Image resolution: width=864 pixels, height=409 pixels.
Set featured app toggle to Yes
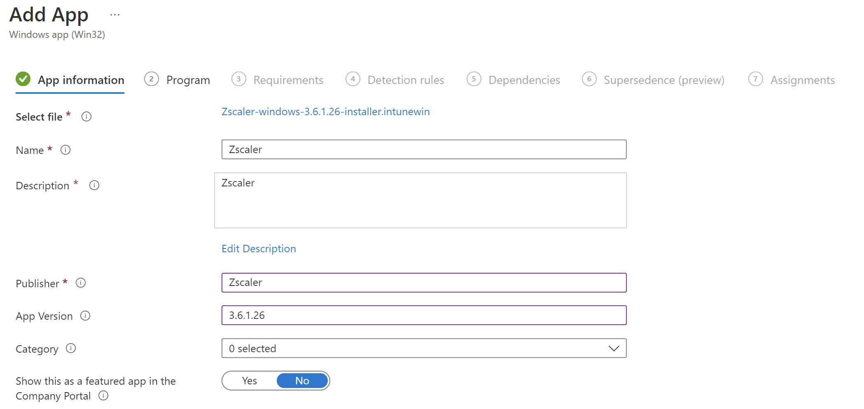[x=249, y=381]
